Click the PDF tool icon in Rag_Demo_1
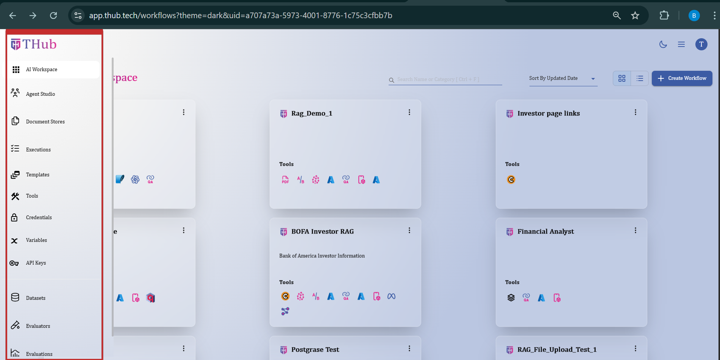The image size is (720, 360). tap(285, 180)
